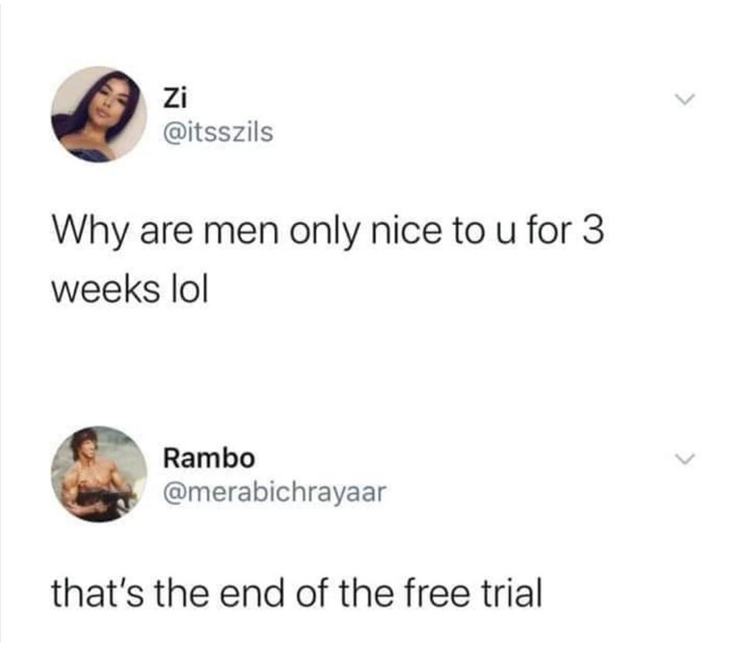Open the @itsszils handle
The image size is (729, 663).
(x=217, y=132)
